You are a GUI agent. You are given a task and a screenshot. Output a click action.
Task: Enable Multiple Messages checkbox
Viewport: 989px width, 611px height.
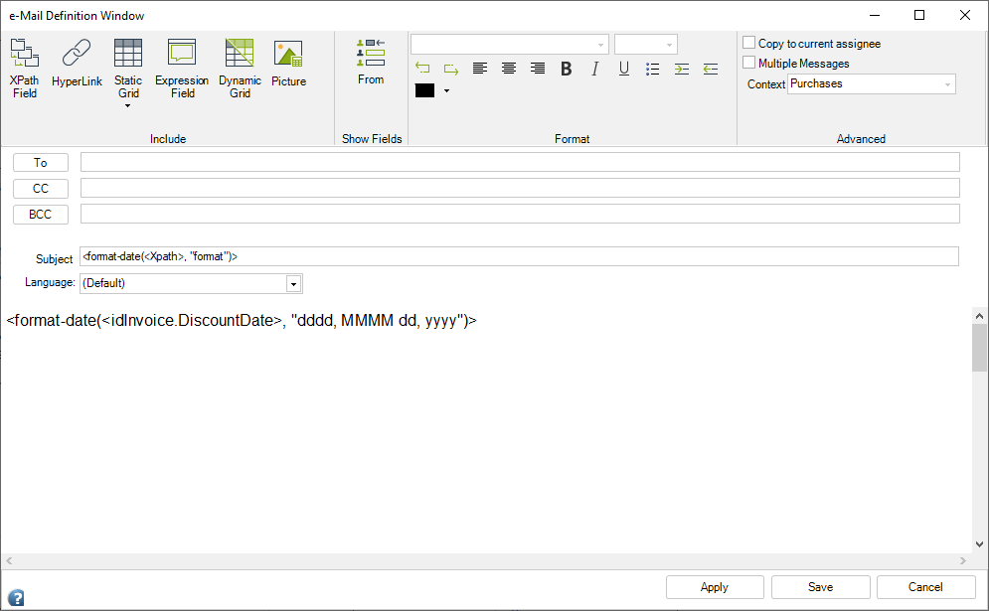(x=748, y=62)
